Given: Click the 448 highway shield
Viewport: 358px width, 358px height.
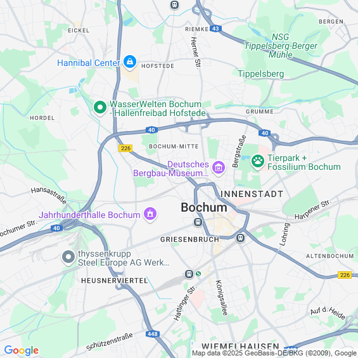Looking at the screenshot, I should tap(152, 334).
